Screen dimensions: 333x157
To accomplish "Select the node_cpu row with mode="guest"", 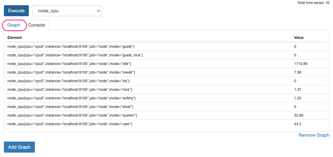I will (x=71, y=47).
